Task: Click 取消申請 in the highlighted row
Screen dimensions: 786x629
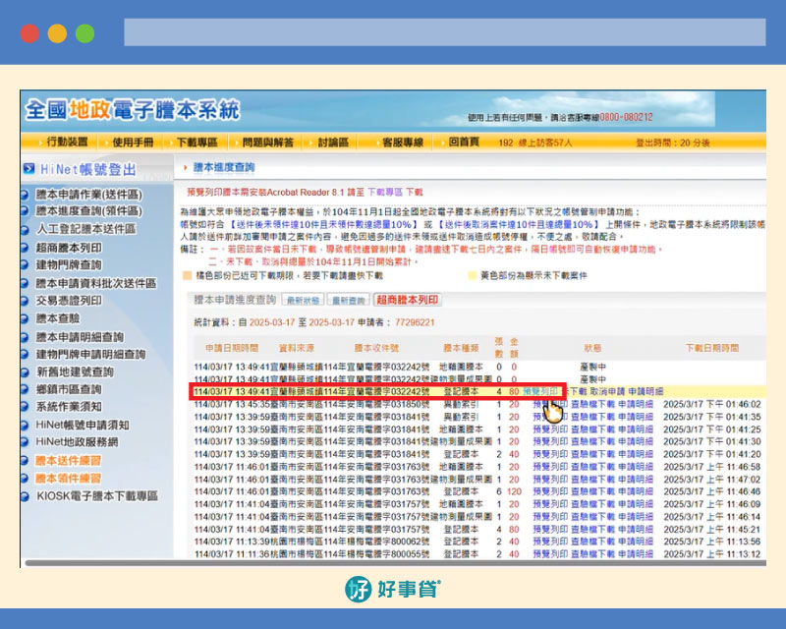Action: (607, 391)
